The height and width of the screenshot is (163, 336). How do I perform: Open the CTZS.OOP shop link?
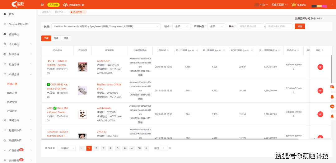point(103,61)
